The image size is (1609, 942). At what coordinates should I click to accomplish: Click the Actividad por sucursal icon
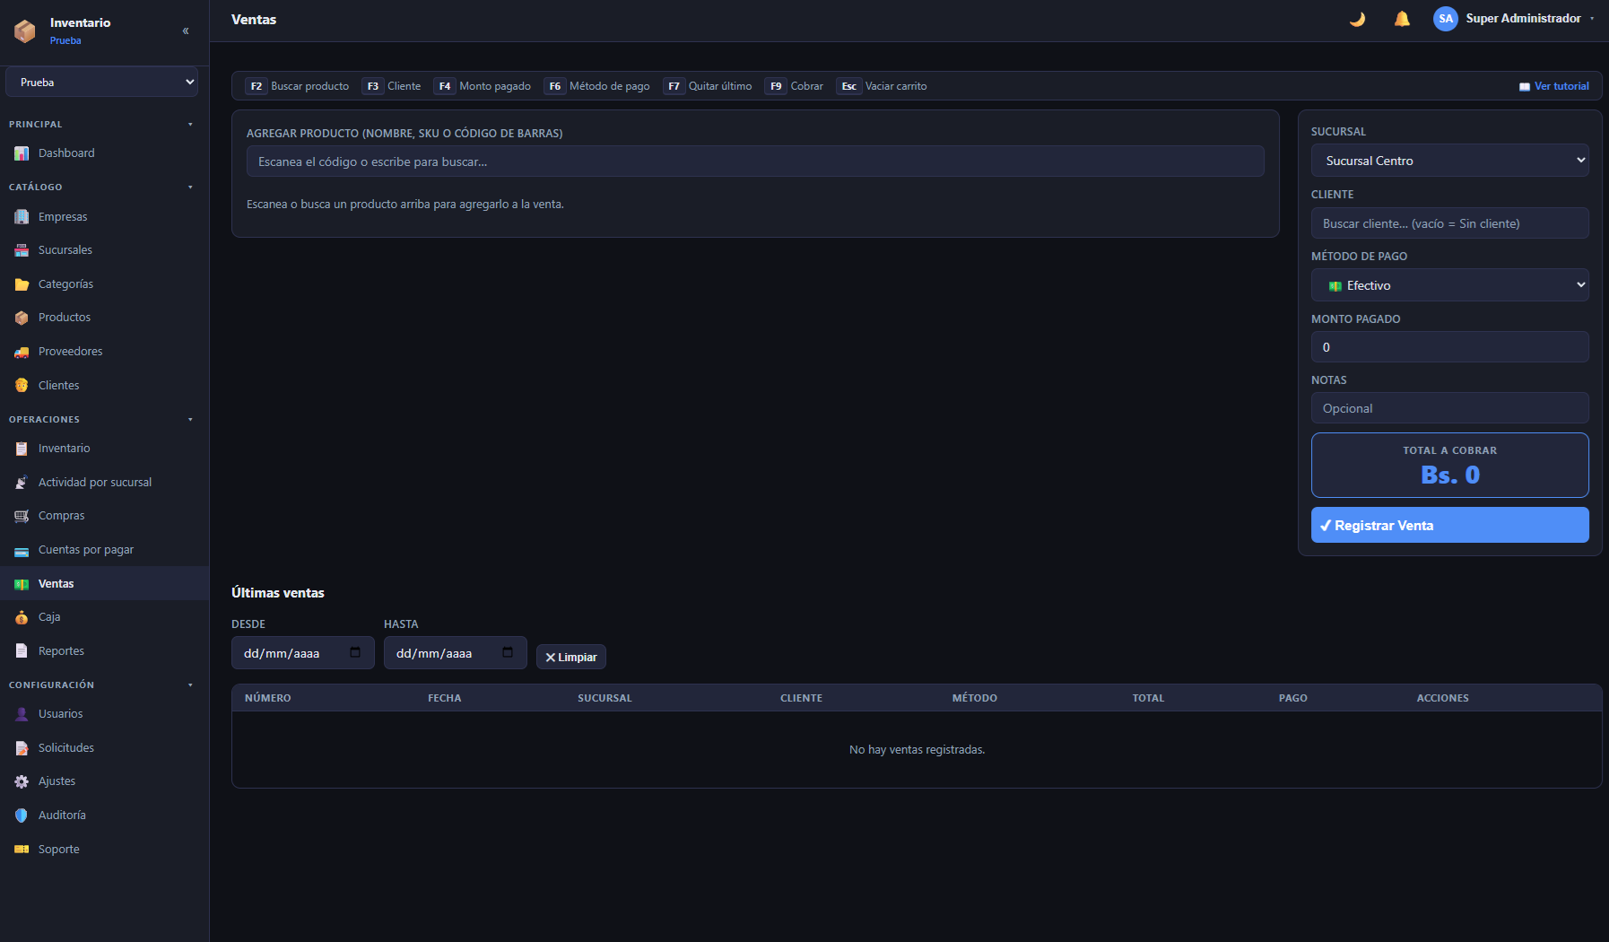[22, 483]
